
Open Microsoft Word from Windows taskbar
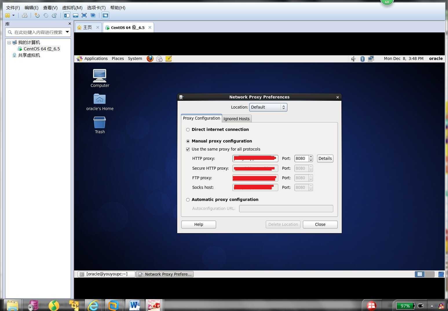point(134,305)
